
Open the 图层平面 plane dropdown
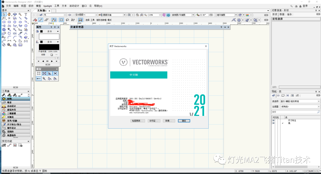(x=114, y=15)
